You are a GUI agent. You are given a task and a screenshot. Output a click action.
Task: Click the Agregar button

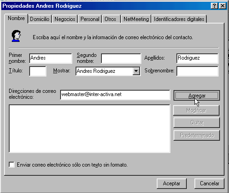(x=197, y=96)
